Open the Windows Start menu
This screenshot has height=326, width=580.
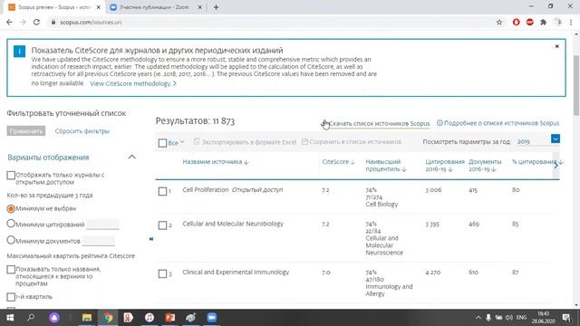click(x=10, y=318)
